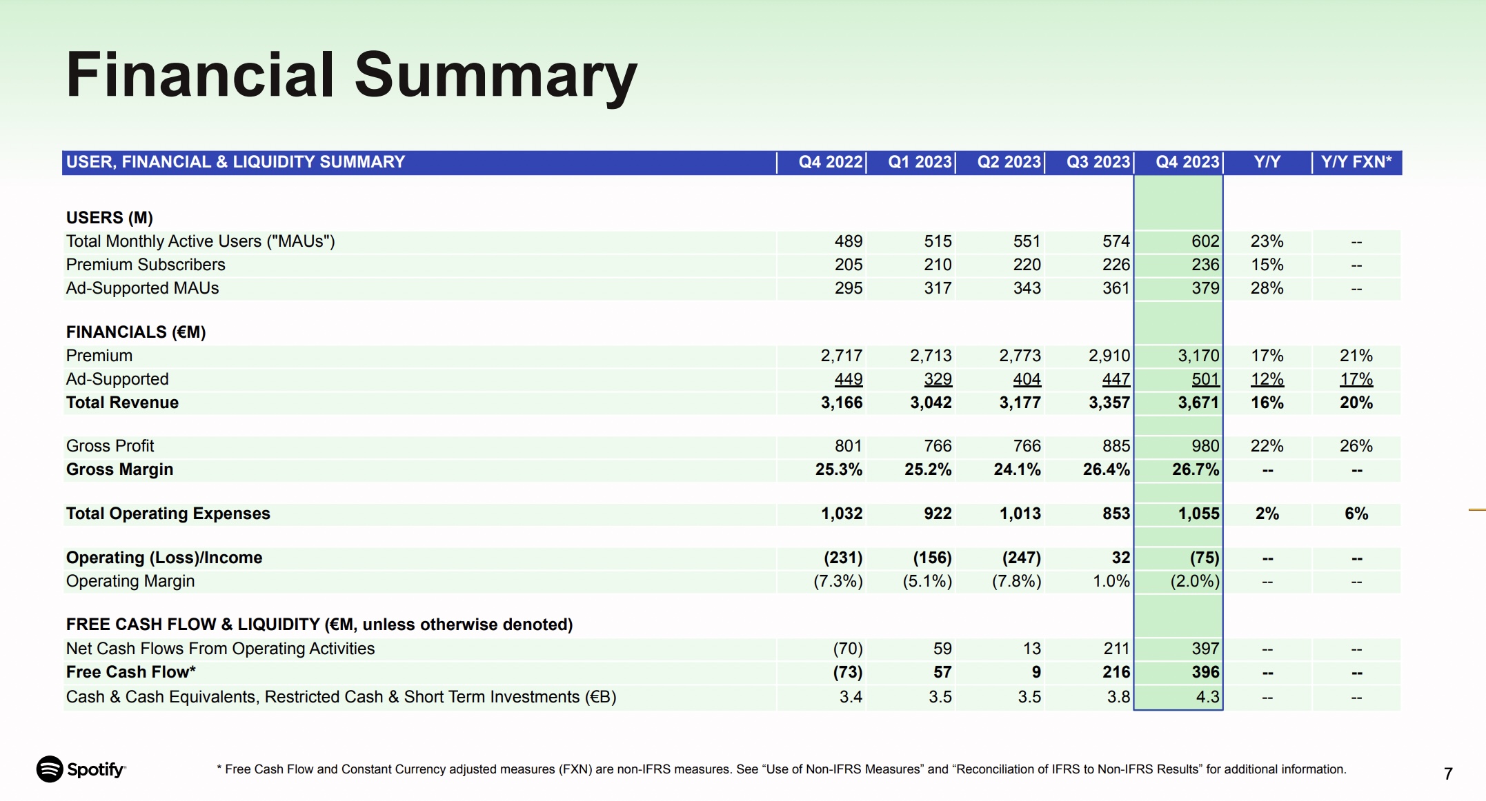Click the Q4 2023 Operating Margin (2.0%)
Viewport: 1486px width, 801px height.
click(x=1195, y=581)
